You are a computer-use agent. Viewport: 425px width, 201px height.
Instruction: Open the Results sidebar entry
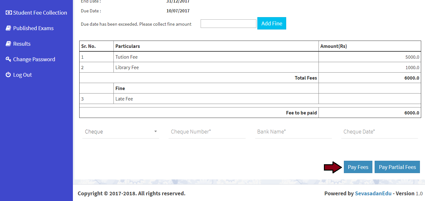(22, 44)
